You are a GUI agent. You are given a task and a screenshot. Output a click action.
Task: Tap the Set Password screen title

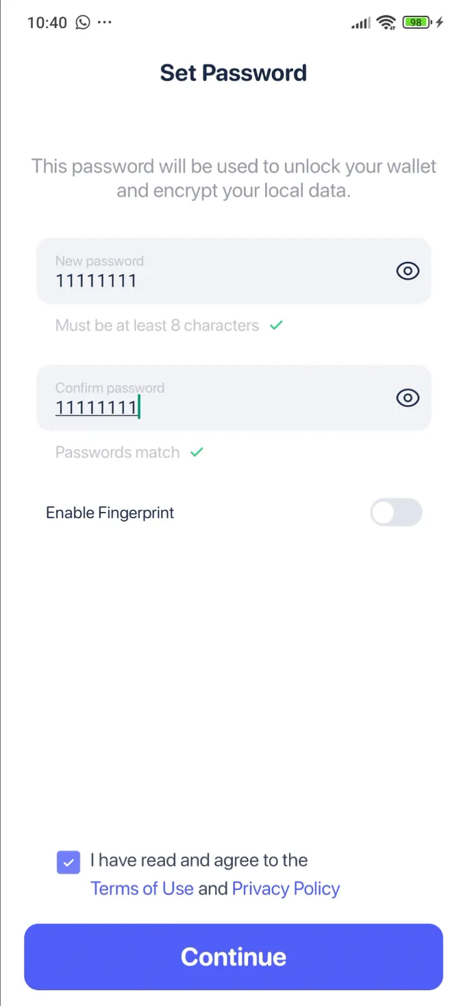(x=233, y=73)
